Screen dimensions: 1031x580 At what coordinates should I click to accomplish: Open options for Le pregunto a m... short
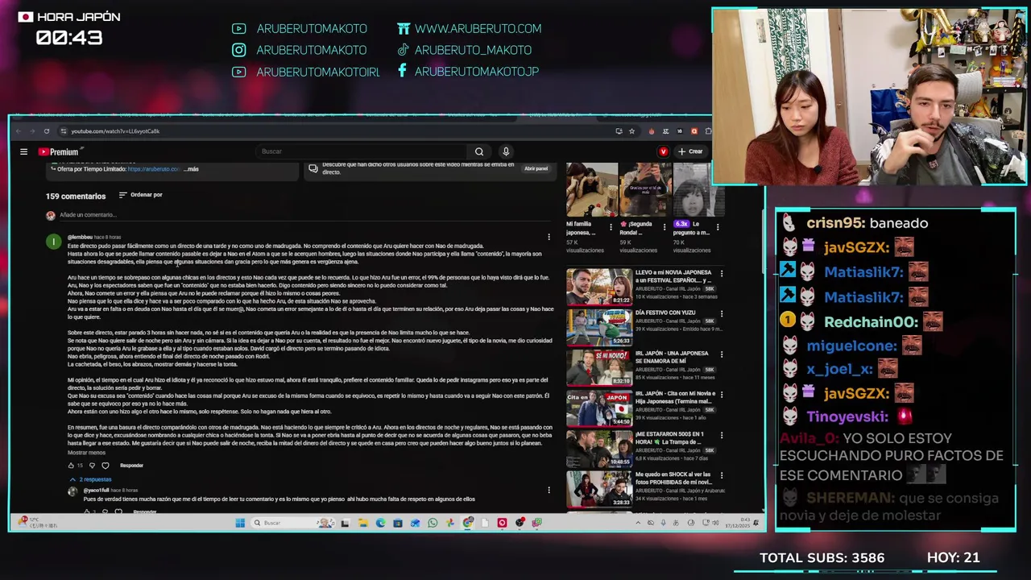pos(718,227)
